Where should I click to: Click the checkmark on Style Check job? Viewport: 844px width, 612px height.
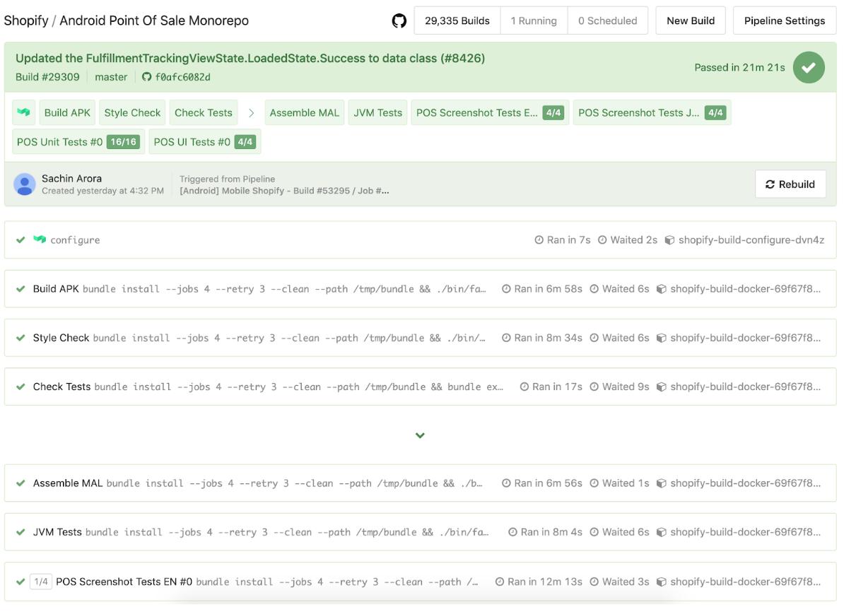pyautogui.click(x=20, y=338)
